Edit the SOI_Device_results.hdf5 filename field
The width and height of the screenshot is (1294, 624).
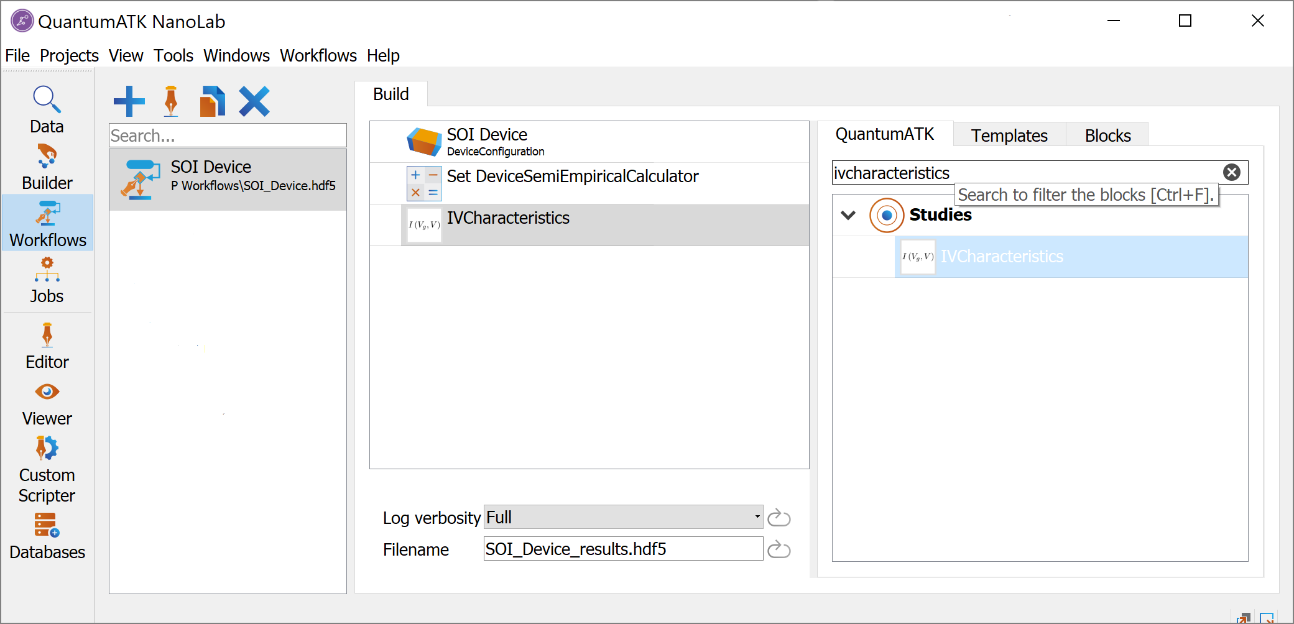tap(623, 549)
